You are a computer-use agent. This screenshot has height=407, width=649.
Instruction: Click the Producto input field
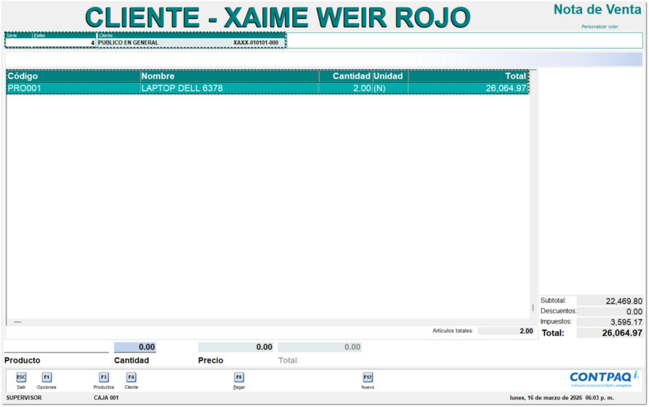(56, 347)
